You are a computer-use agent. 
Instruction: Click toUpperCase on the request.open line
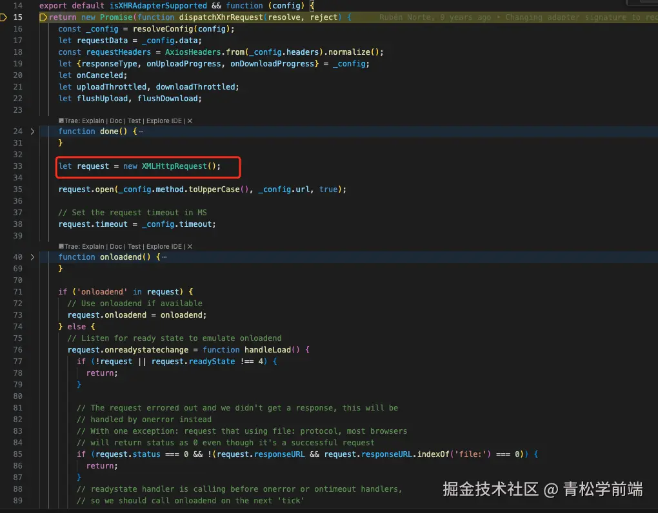pyautogui.click(x=214, y=189)
